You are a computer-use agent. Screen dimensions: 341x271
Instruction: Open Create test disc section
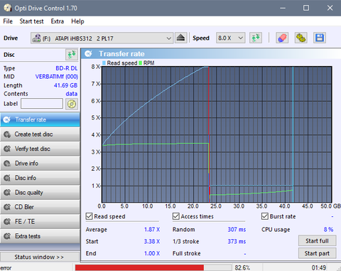pos(40,134)
